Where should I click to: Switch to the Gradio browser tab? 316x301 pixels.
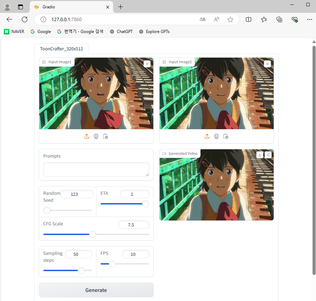click(71, 7)
